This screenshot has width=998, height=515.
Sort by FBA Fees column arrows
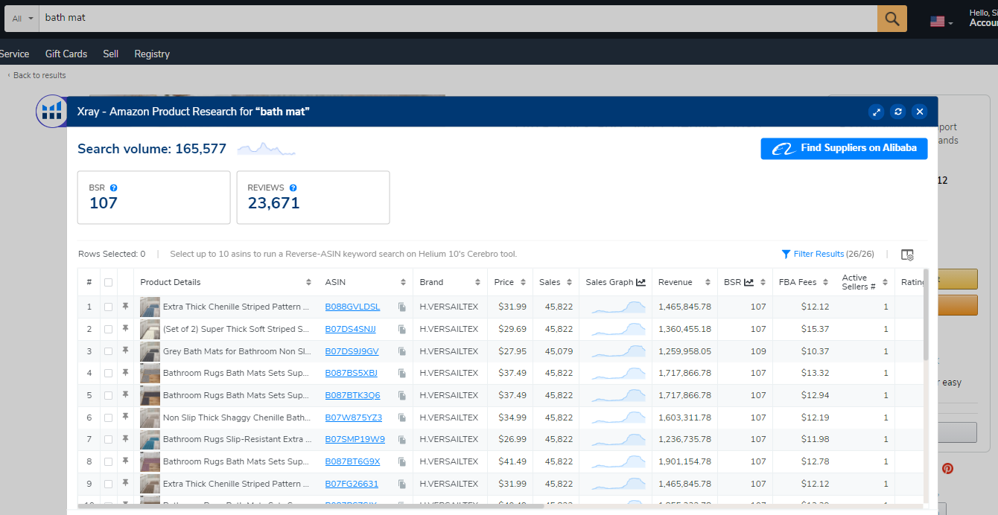click(x=825, y=282)
